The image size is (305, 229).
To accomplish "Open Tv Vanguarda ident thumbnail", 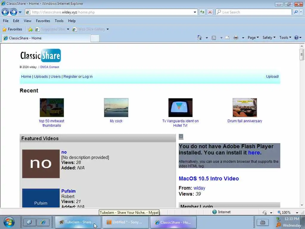I will click(180, 108).
